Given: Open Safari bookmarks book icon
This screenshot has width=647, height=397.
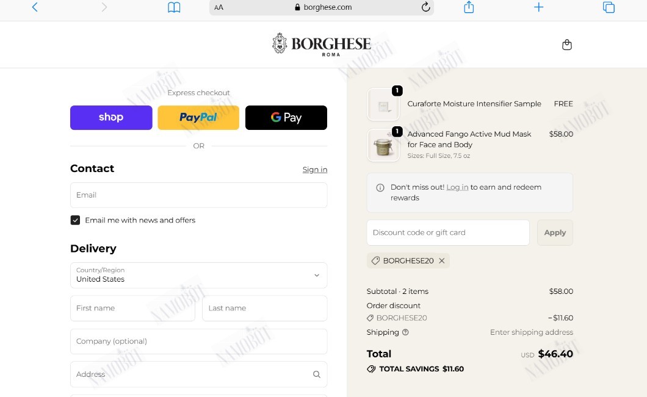Looking at the screenshot, I should coord(174,7).
